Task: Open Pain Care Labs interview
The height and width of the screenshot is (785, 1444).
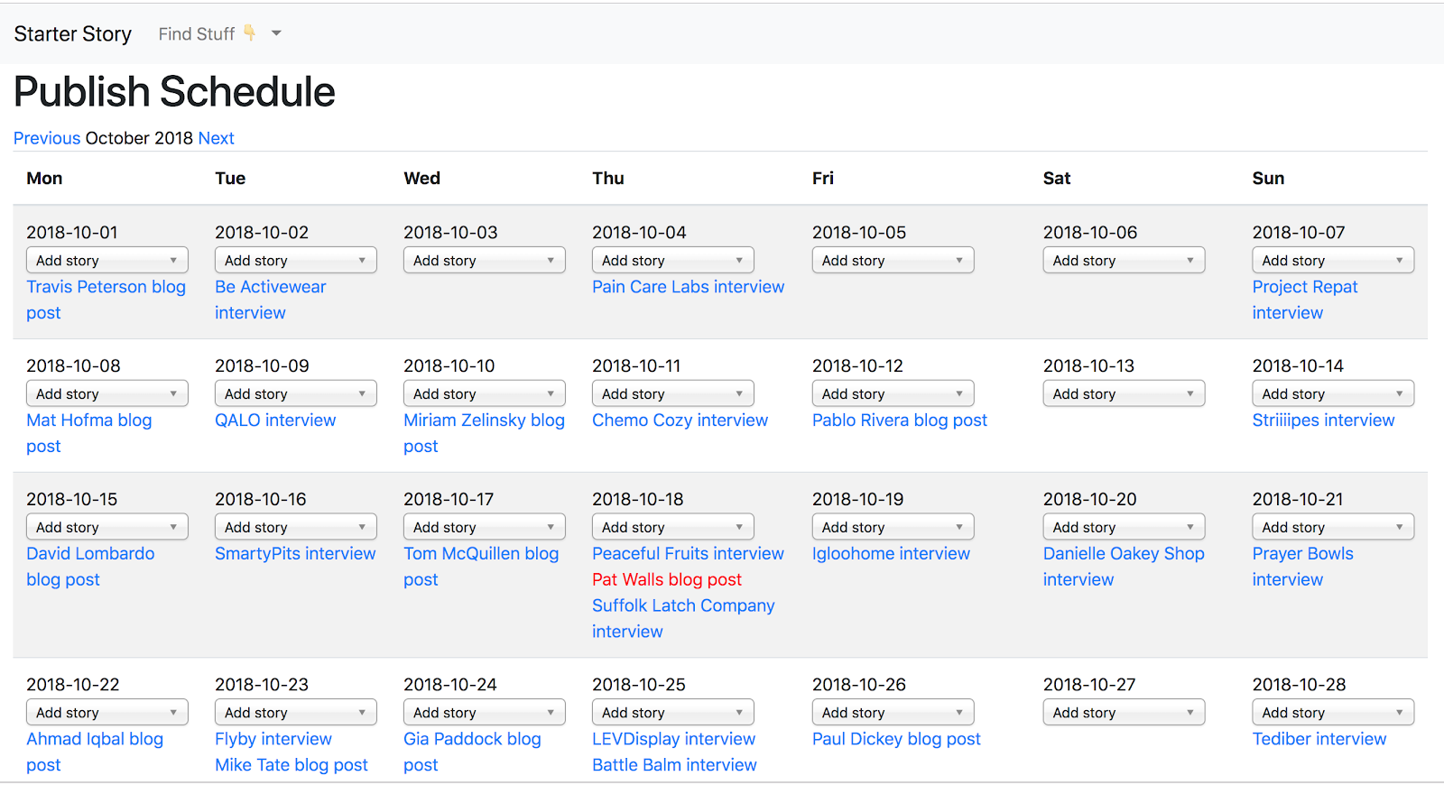Action: (x=688, y=287)
